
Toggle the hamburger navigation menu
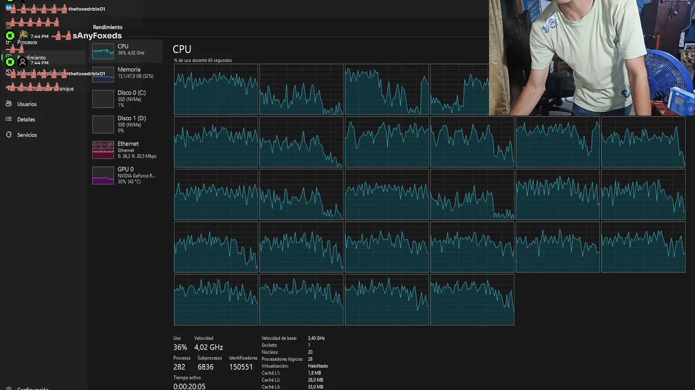pyautogui.click(x=9, y=25)
